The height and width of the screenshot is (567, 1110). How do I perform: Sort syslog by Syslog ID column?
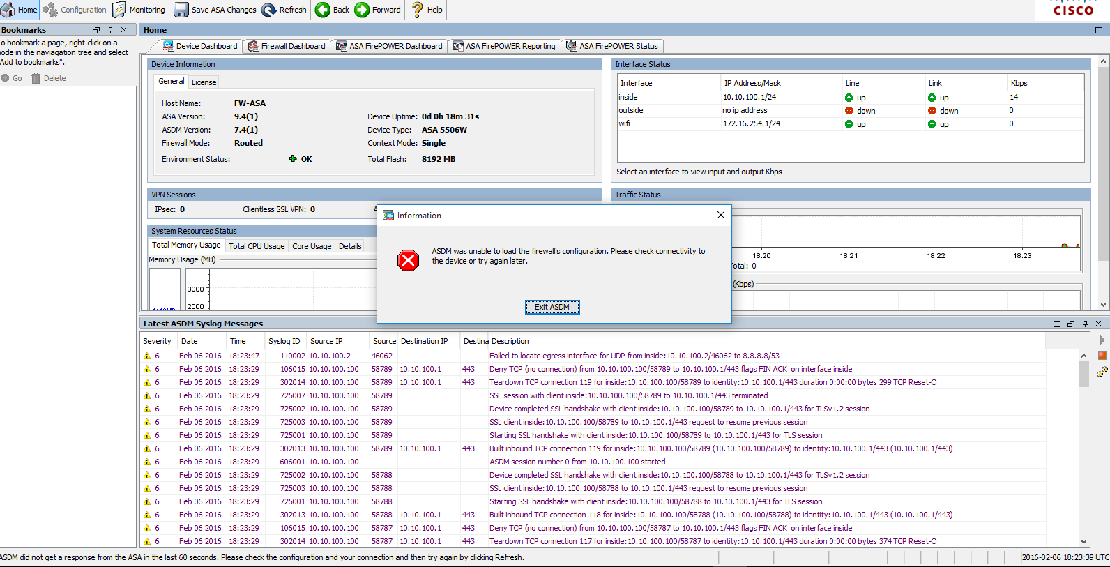click(284, 341)
